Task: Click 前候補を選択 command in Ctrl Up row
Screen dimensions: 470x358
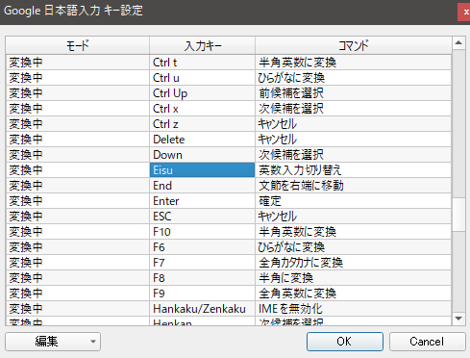Action: (x=354, y=93)
